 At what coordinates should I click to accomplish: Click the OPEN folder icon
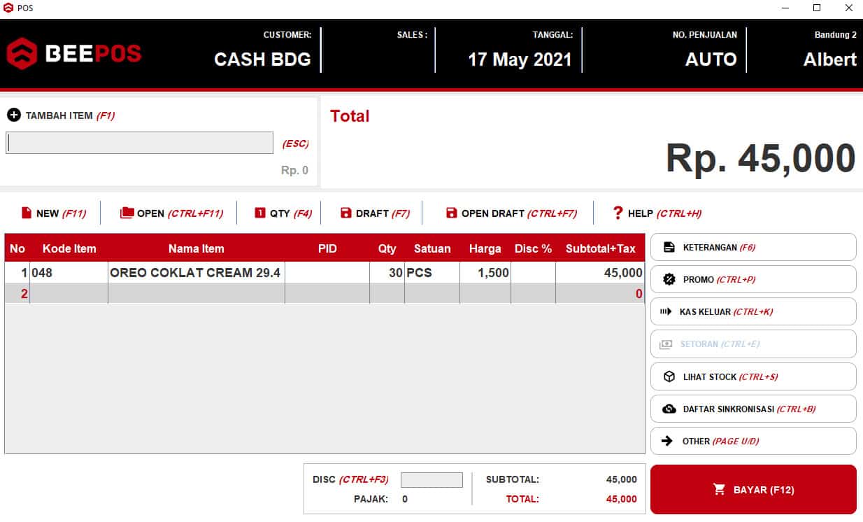pos(127,213)
